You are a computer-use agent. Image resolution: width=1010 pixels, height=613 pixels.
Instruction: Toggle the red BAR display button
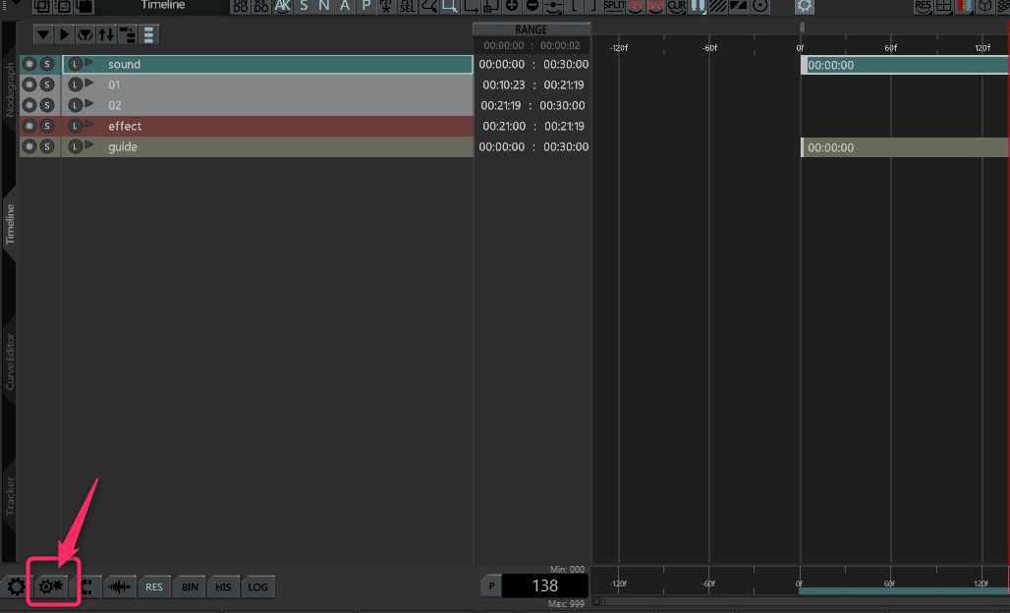pos(655,7)
